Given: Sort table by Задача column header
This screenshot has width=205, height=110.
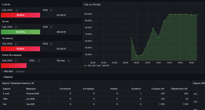Looking at the screenshot, I should pos(6,89).
